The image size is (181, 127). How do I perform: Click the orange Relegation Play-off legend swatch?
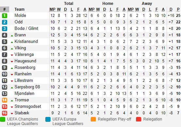[x=93, y=119]
